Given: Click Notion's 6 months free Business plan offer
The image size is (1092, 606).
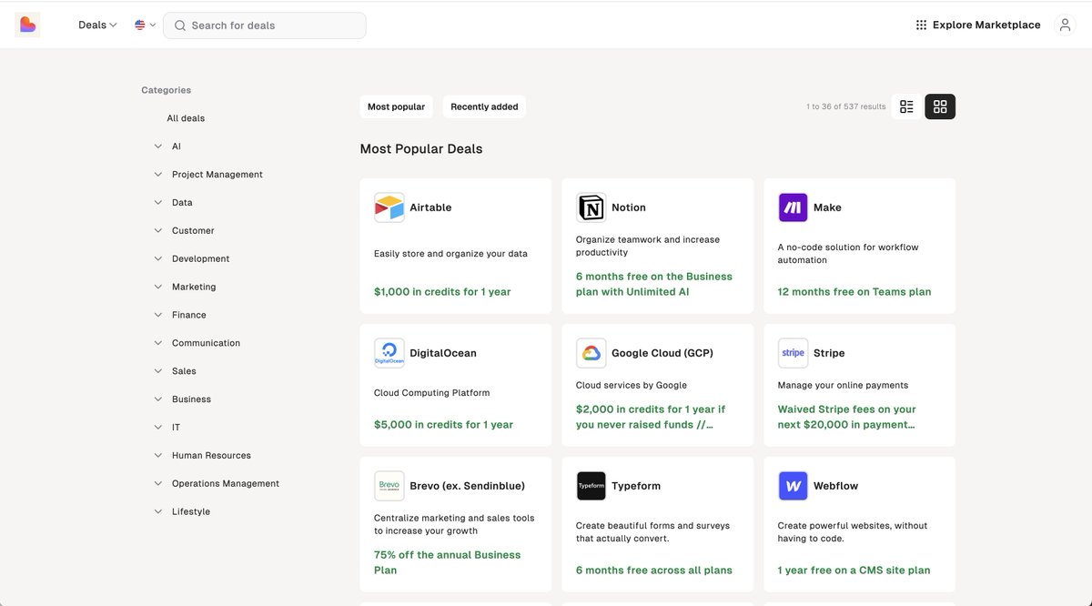Looking at the screenshot, I should tap(654, 284).
